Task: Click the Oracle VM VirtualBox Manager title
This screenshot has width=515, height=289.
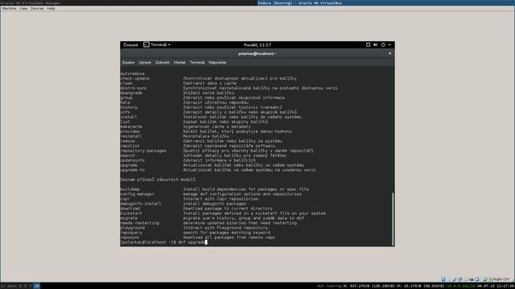Action: click(x=31, y=3)
